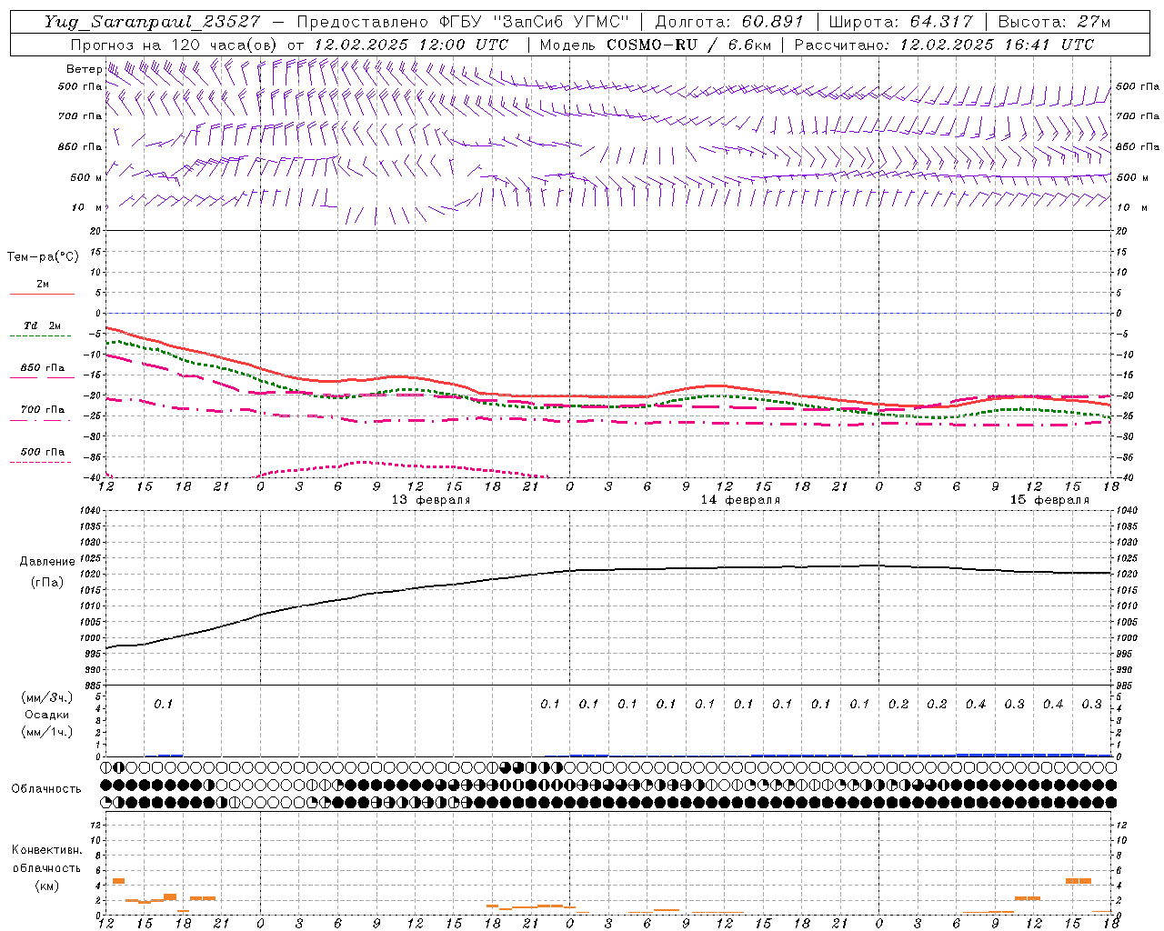This screenshot has height=931, width=1164.
Task: Click the 2м temperature legend entry
Action: point(42,284)
